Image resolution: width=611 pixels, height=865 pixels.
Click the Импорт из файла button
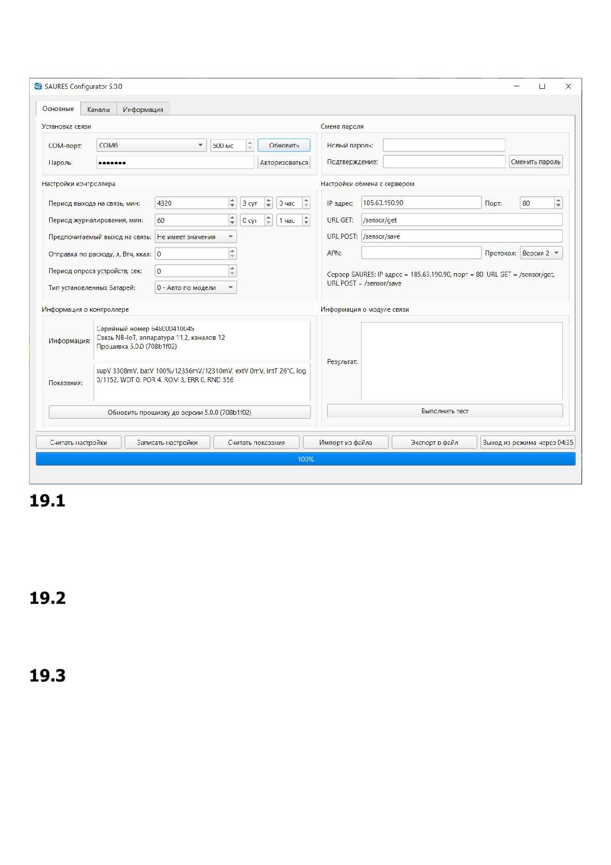point(345,442)
